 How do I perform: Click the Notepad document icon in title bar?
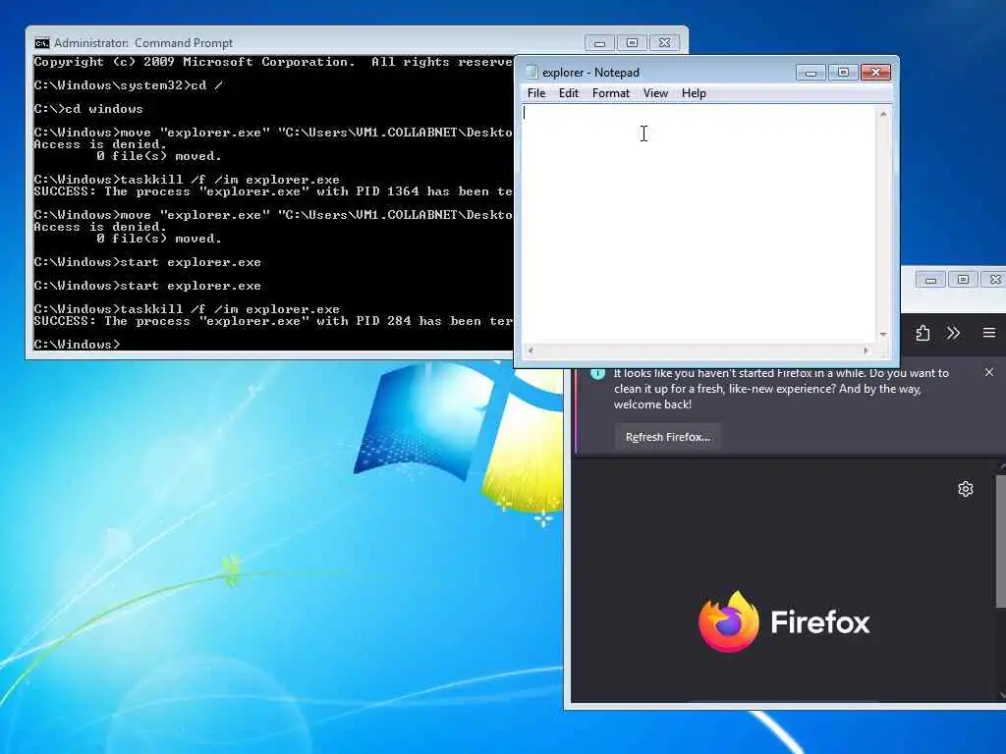point(531,72)
